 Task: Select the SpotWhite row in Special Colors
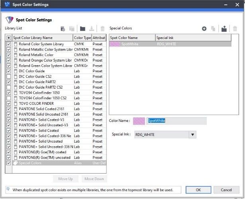[170, 44]
